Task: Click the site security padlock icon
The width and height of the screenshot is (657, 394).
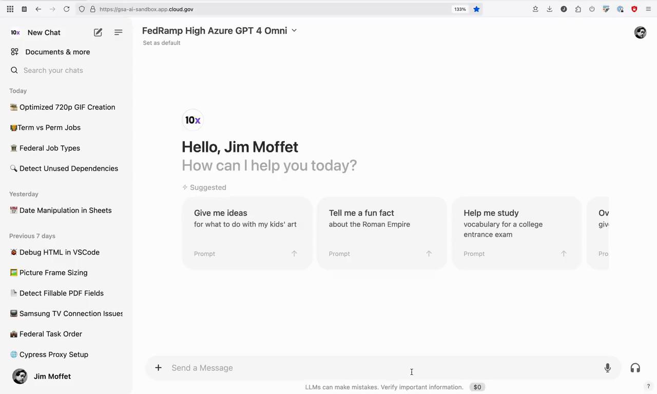Action: (92, 9)
